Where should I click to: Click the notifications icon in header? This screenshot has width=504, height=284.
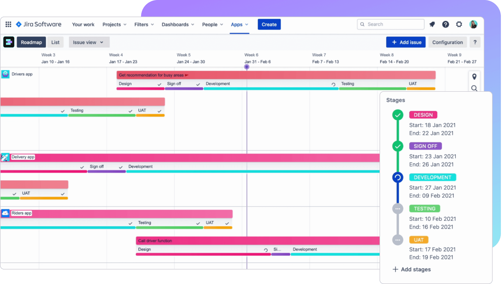pos(432,24)
